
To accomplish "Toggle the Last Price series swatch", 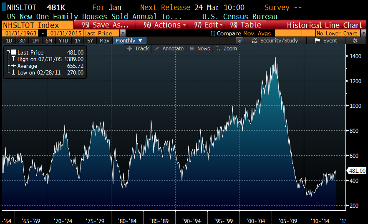I will tap(13, 52).
